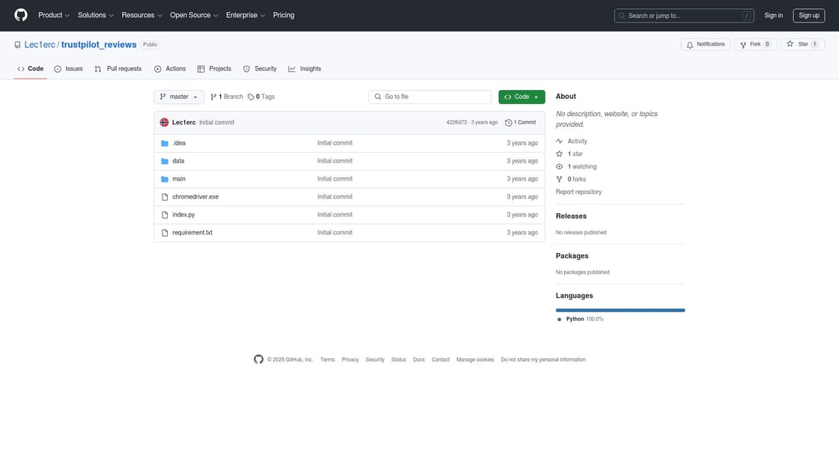Click Report repository link
This screenshot has height=472, width=839.
point(578,192)
